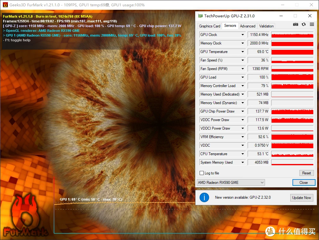Viewport: 319px width, 240px height.
Task: Click the GPU Temperature history graph
Action: tap(292, 52)
